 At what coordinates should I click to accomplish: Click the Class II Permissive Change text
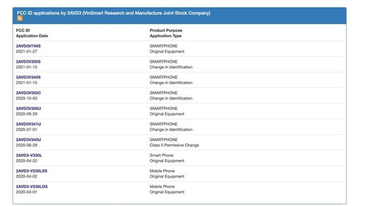point(174,145)
